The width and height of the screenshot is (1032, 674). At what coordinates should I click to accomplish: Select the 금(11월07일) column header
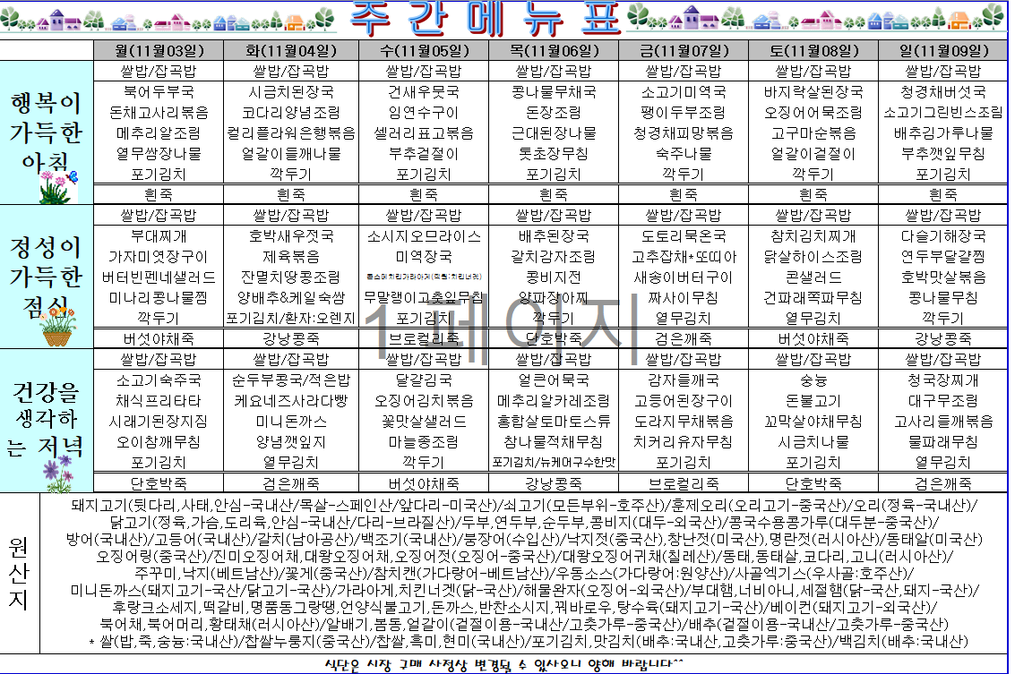[x=684, y=48]
